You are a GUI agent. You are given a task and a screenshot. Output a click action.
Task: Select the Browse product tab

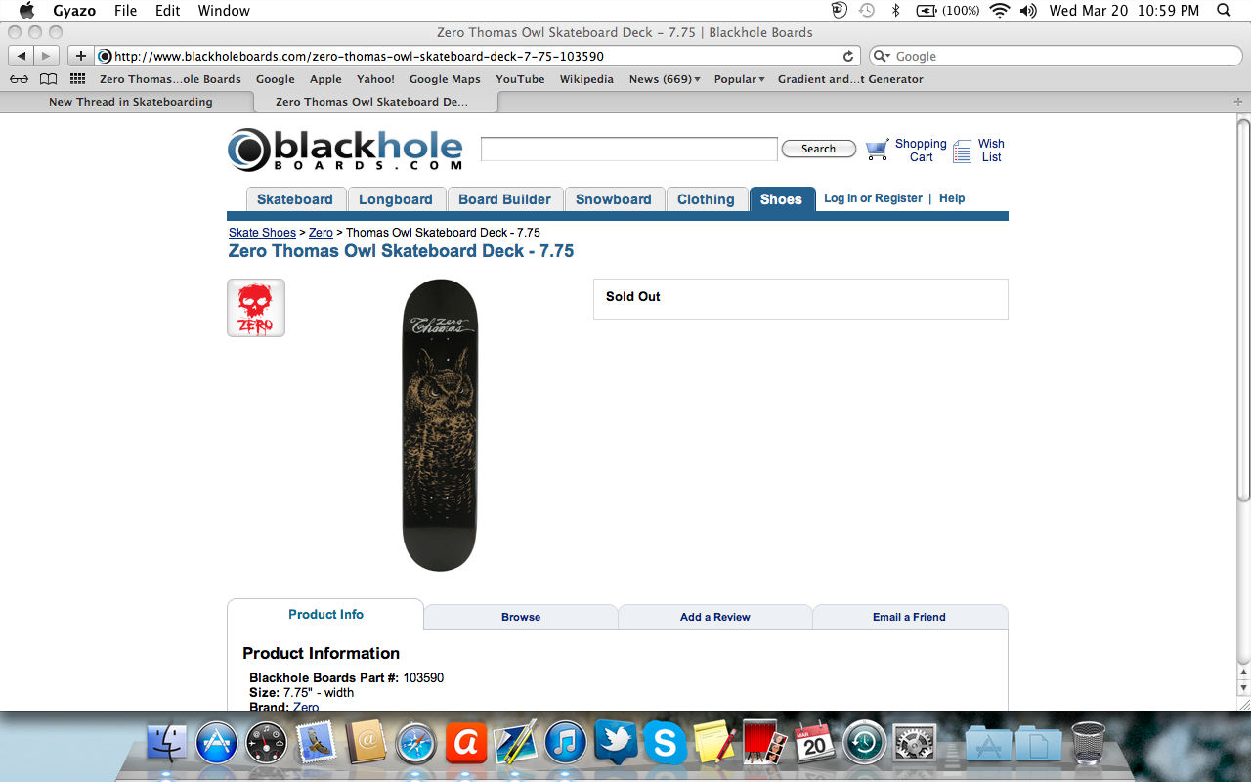click(x=521, y=617)
